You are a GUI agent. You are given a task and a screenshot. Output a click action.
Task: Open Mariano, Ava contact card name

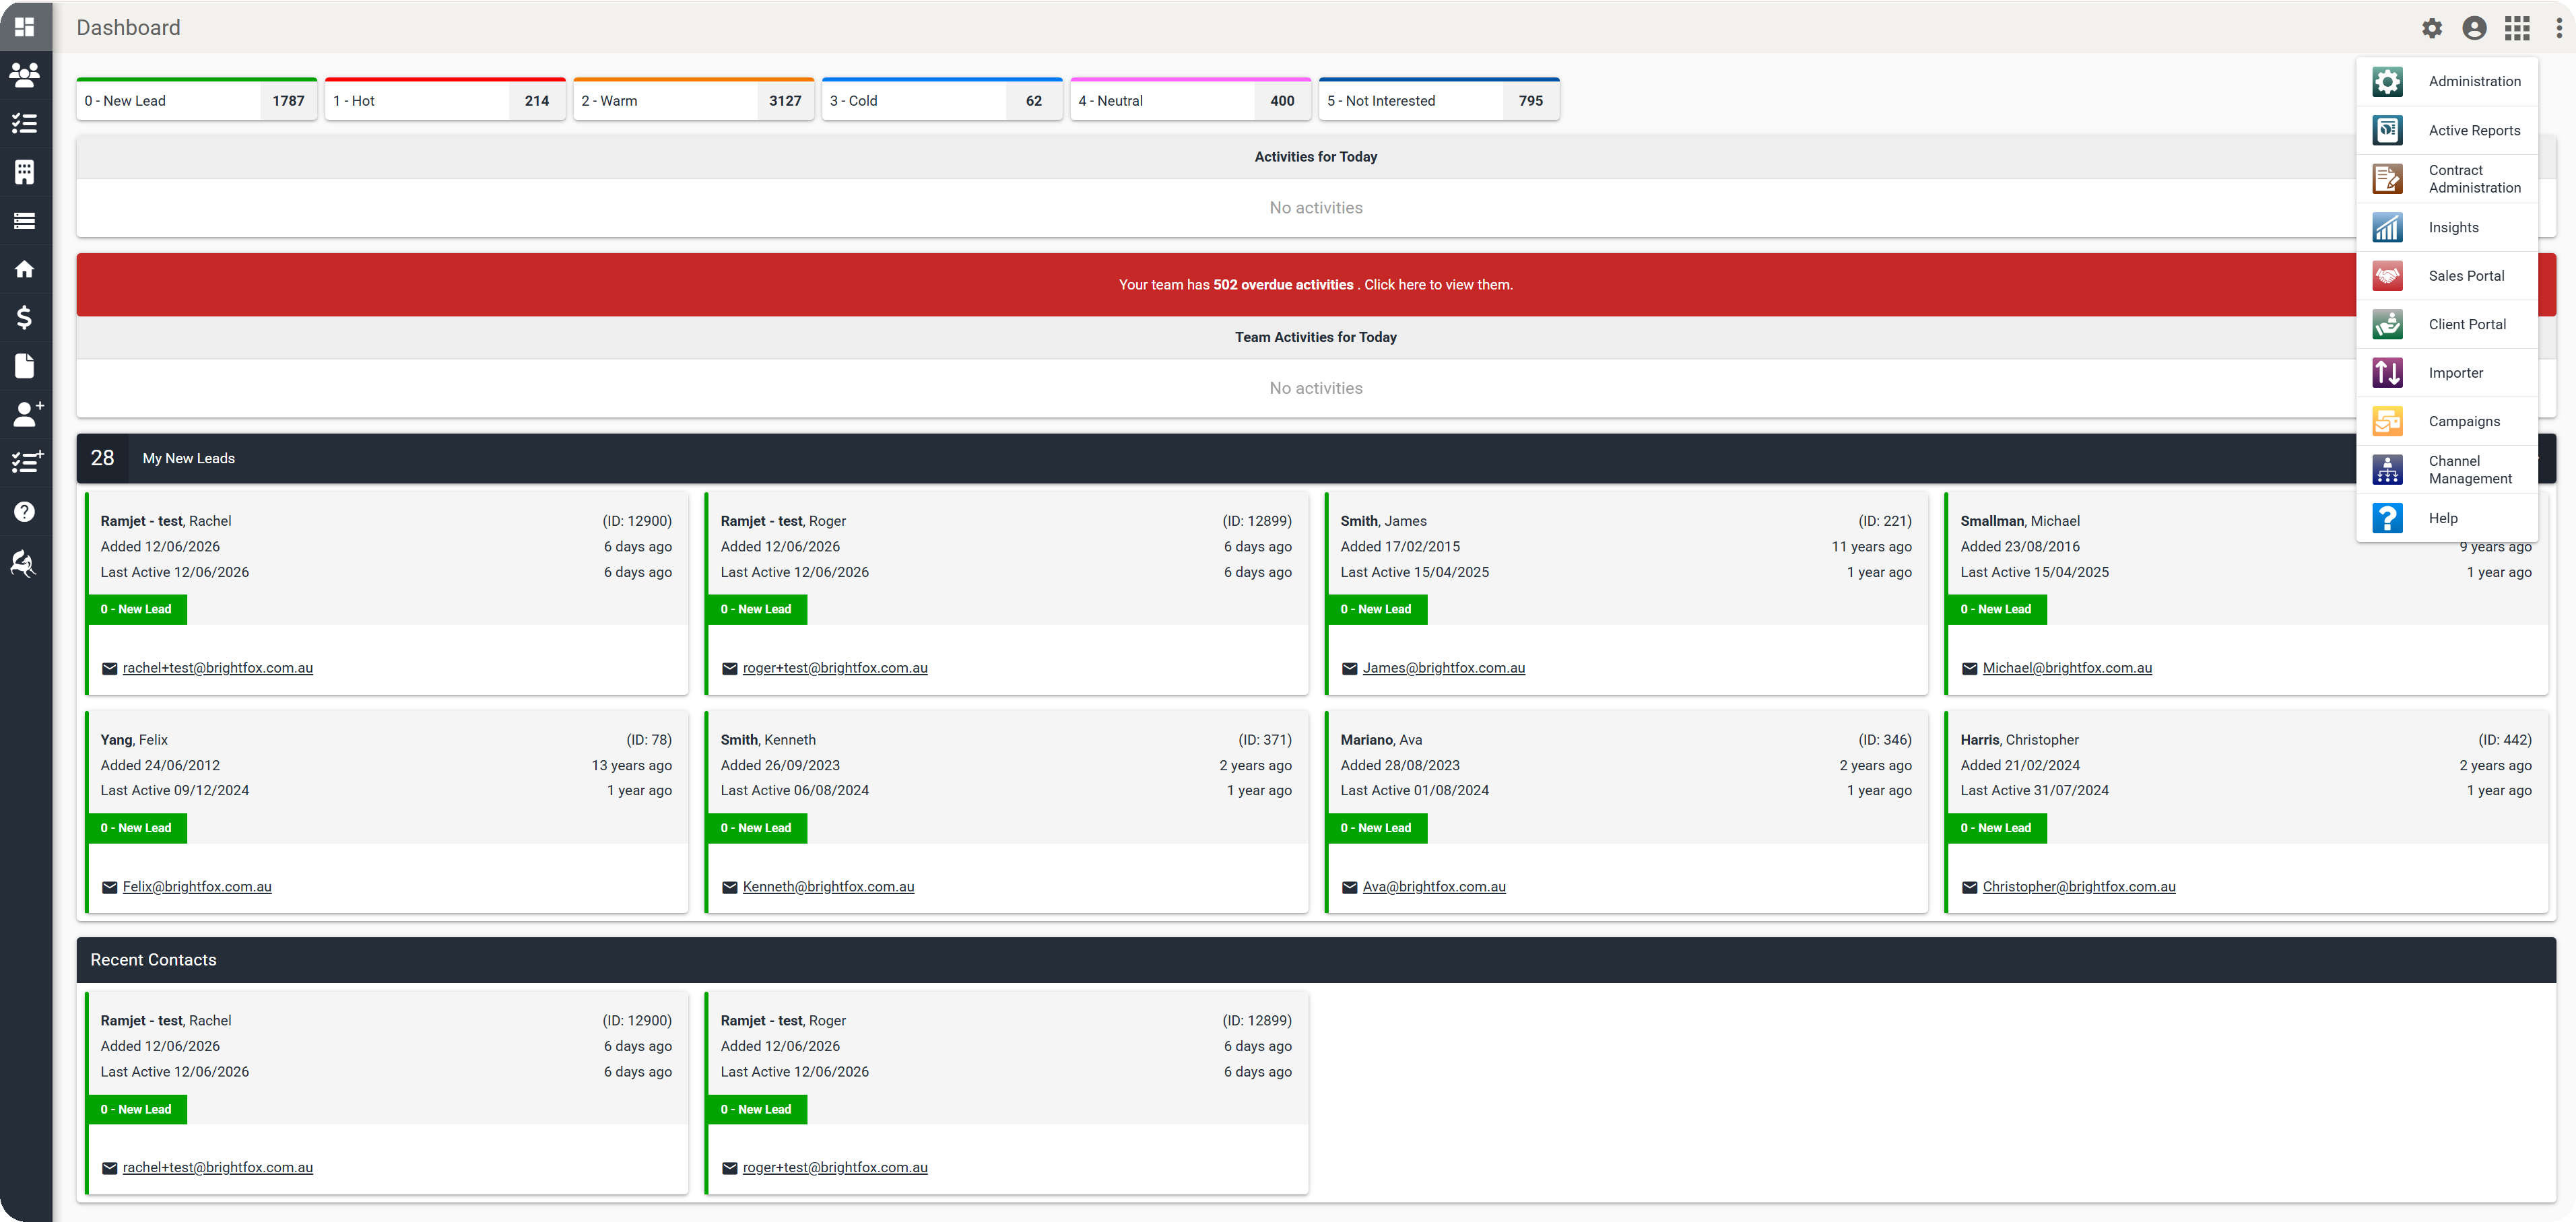coord(1381,740)
